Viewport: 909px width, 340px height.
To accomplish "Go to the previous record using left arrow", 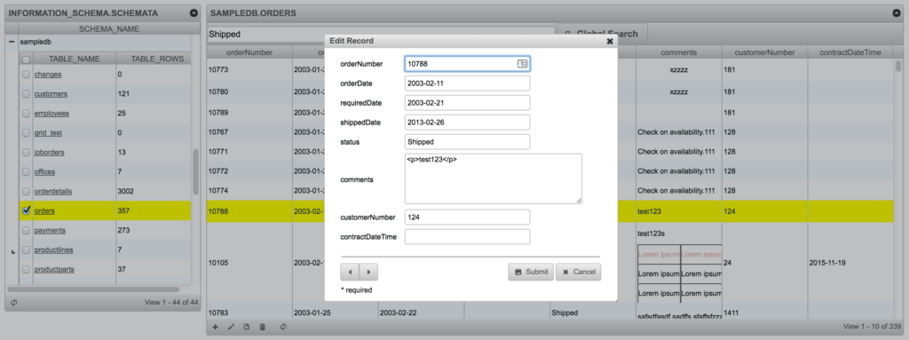I will coord(350,272).
